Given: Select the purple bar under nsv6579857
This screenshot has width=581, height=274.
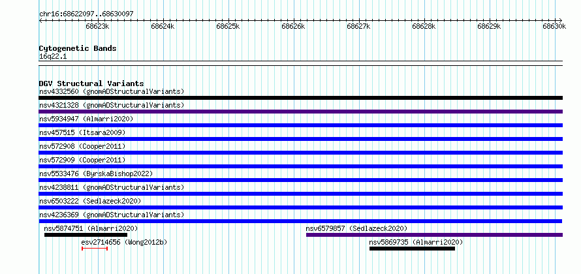Looking at the screenshot, I should (x=434, y=235).
